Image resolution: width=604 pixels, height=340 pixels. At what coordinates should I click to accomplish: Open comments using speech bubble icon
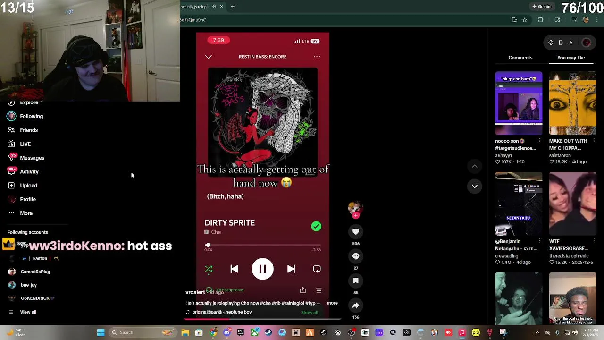(356, 256)
